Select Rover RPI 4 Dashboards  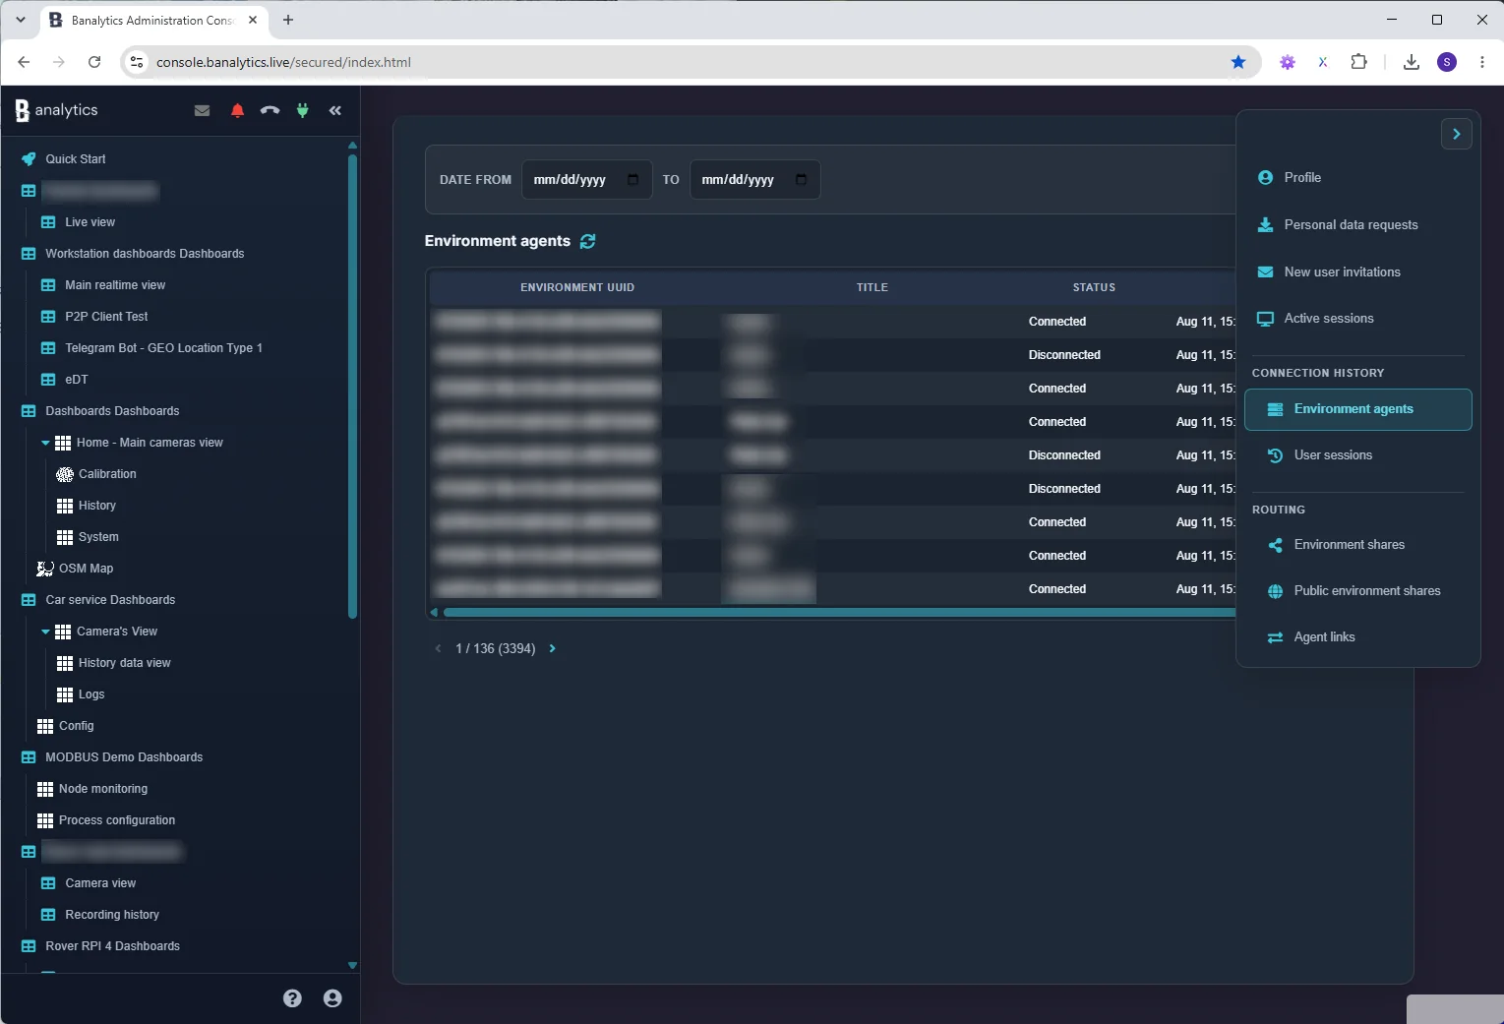click(x=112, y=946)
